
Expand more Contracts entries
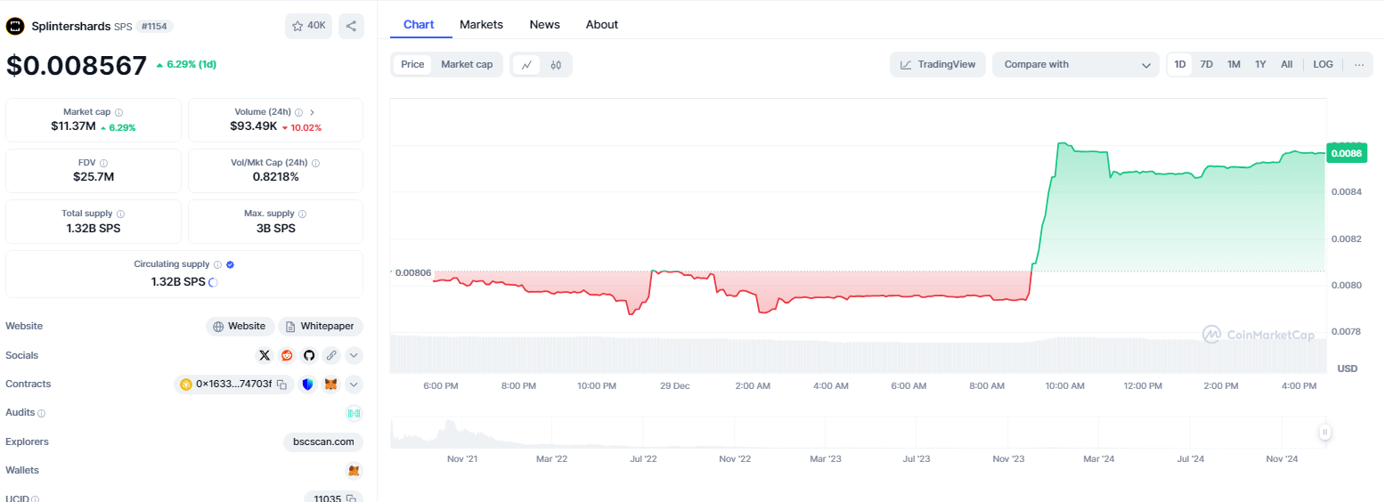[354, 385]
